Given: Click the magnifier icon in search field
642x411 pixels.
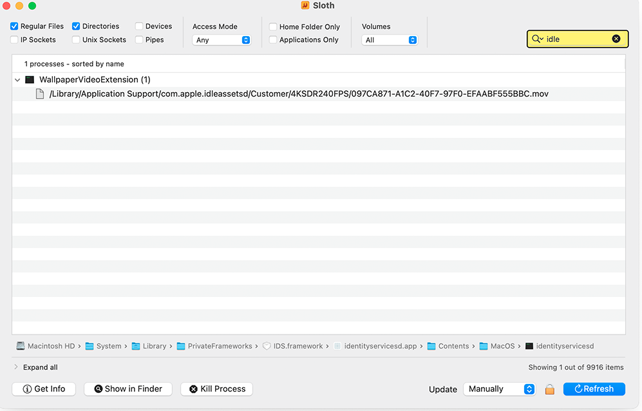Looking at the screenshot, I should pyautogui.click(x=537, y=39).
